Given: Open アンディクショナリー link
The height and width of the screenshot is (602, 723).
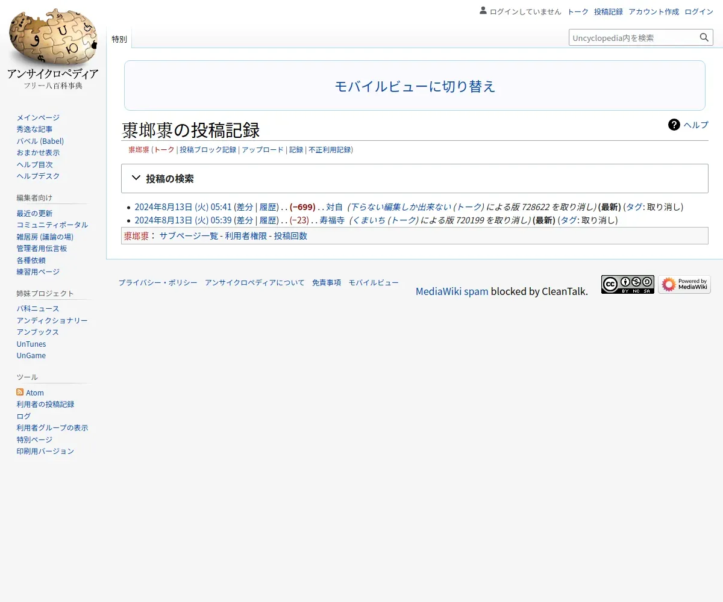Looking at the screenshot, I should pyautogui.click(x=52, y=320).
